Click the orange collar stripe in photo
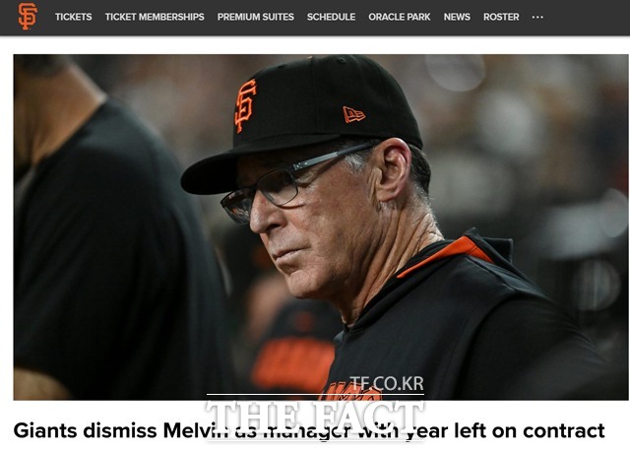This screenshot has height=451, width=630. [x=445, y=256]
